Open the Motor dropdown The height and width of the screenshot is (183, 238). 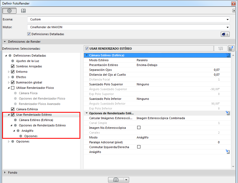[x=128, y=27]
